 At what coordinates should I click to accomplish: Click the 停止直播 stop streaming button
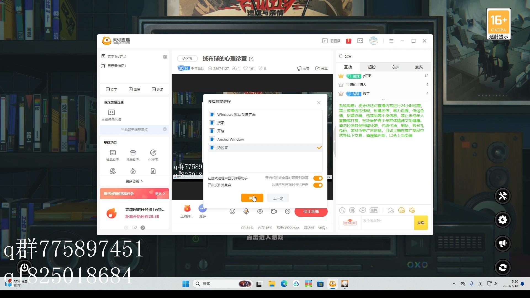(x=311, y=211)
